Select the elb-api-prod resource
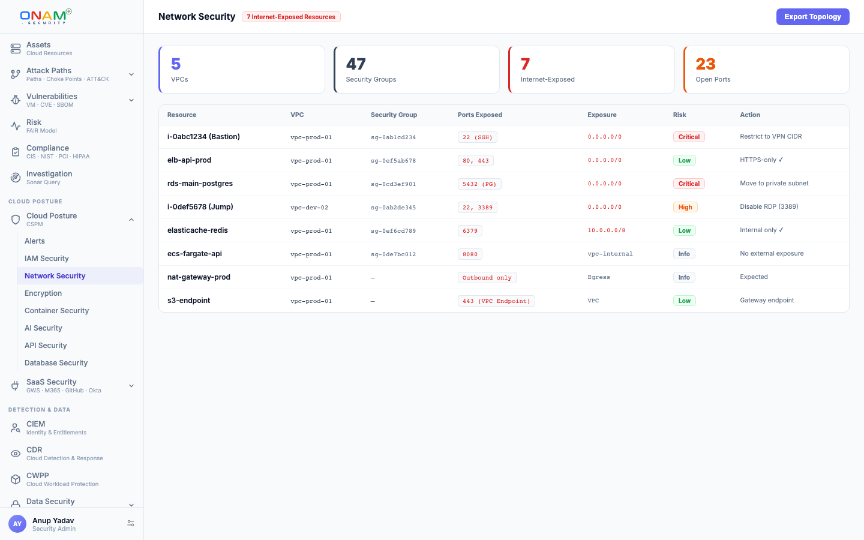This screenshot has width=864, height=540. pyautogui.click(x=189, y=160)
